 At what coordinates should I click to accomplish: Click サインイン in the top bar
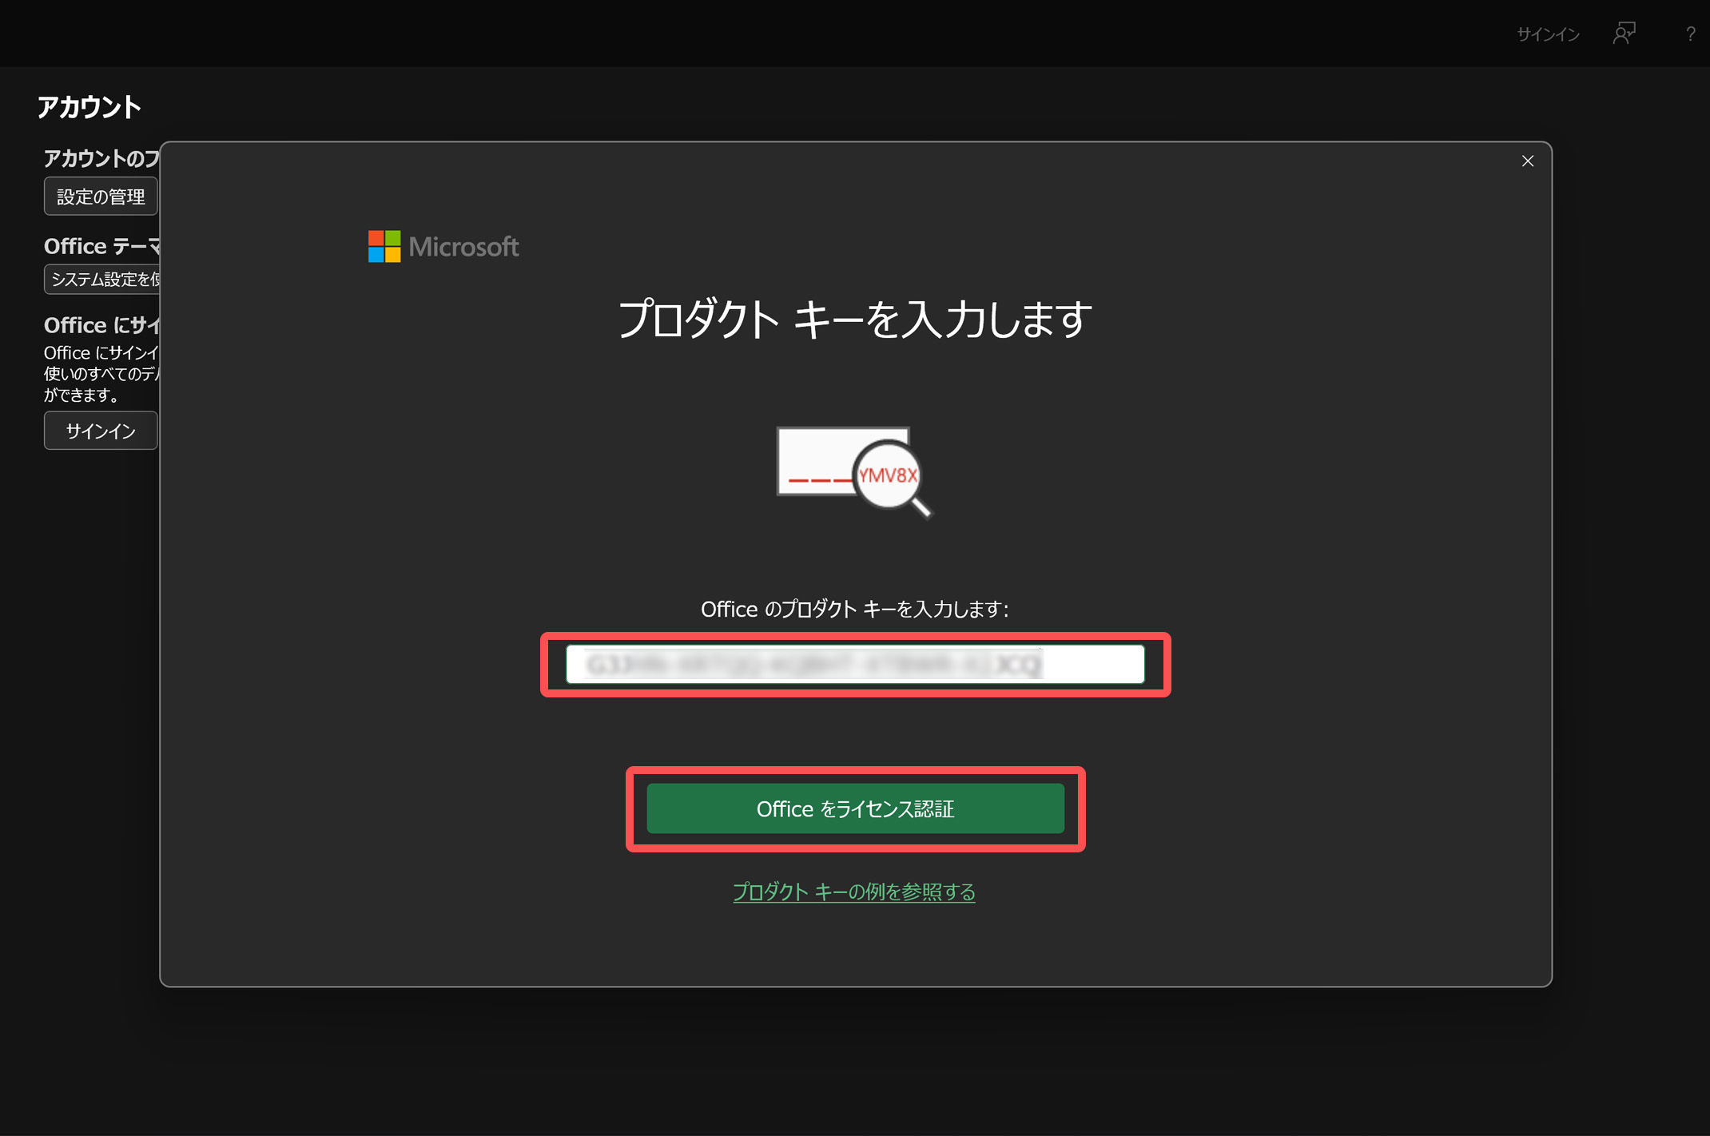coord(1548,34)
